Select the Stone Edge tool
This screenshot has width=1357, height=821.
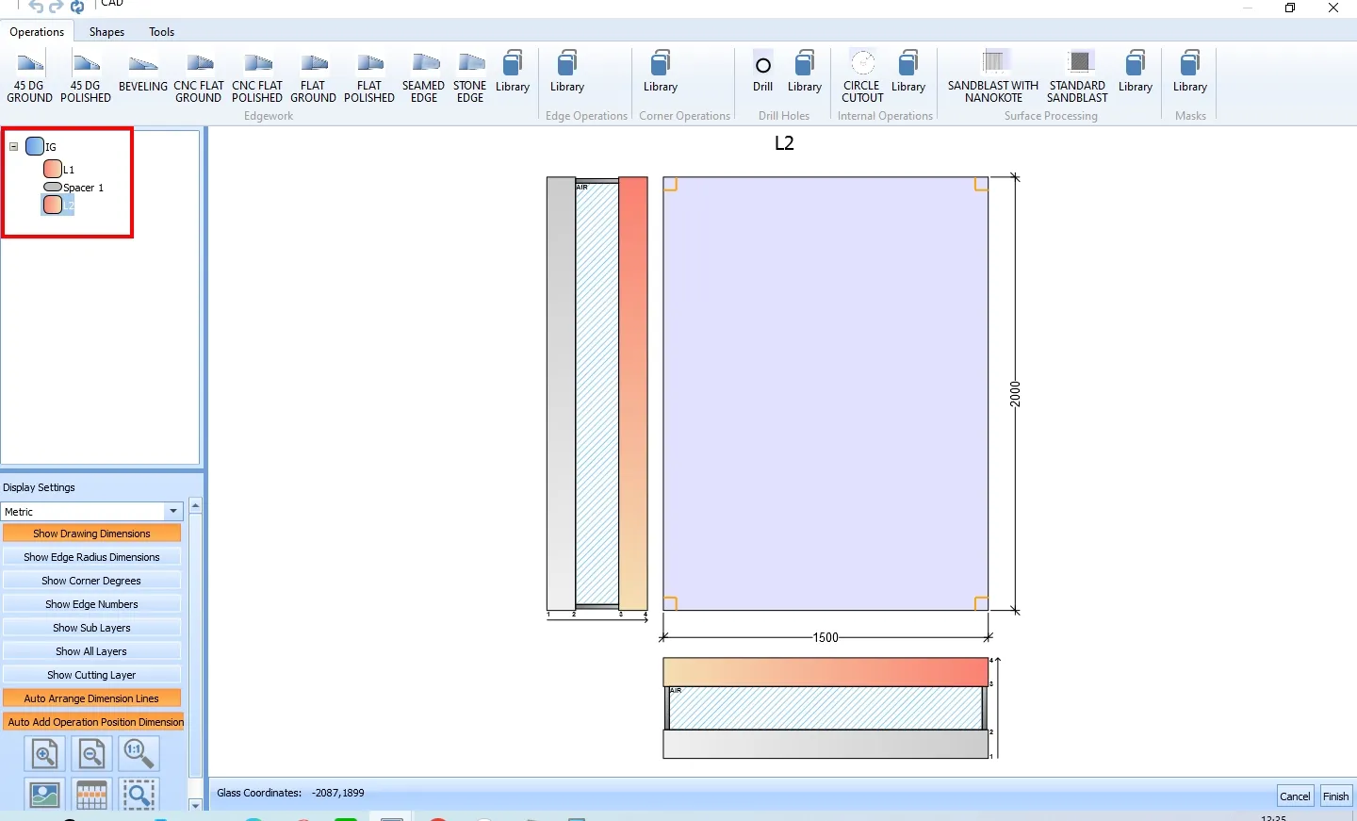470,77
